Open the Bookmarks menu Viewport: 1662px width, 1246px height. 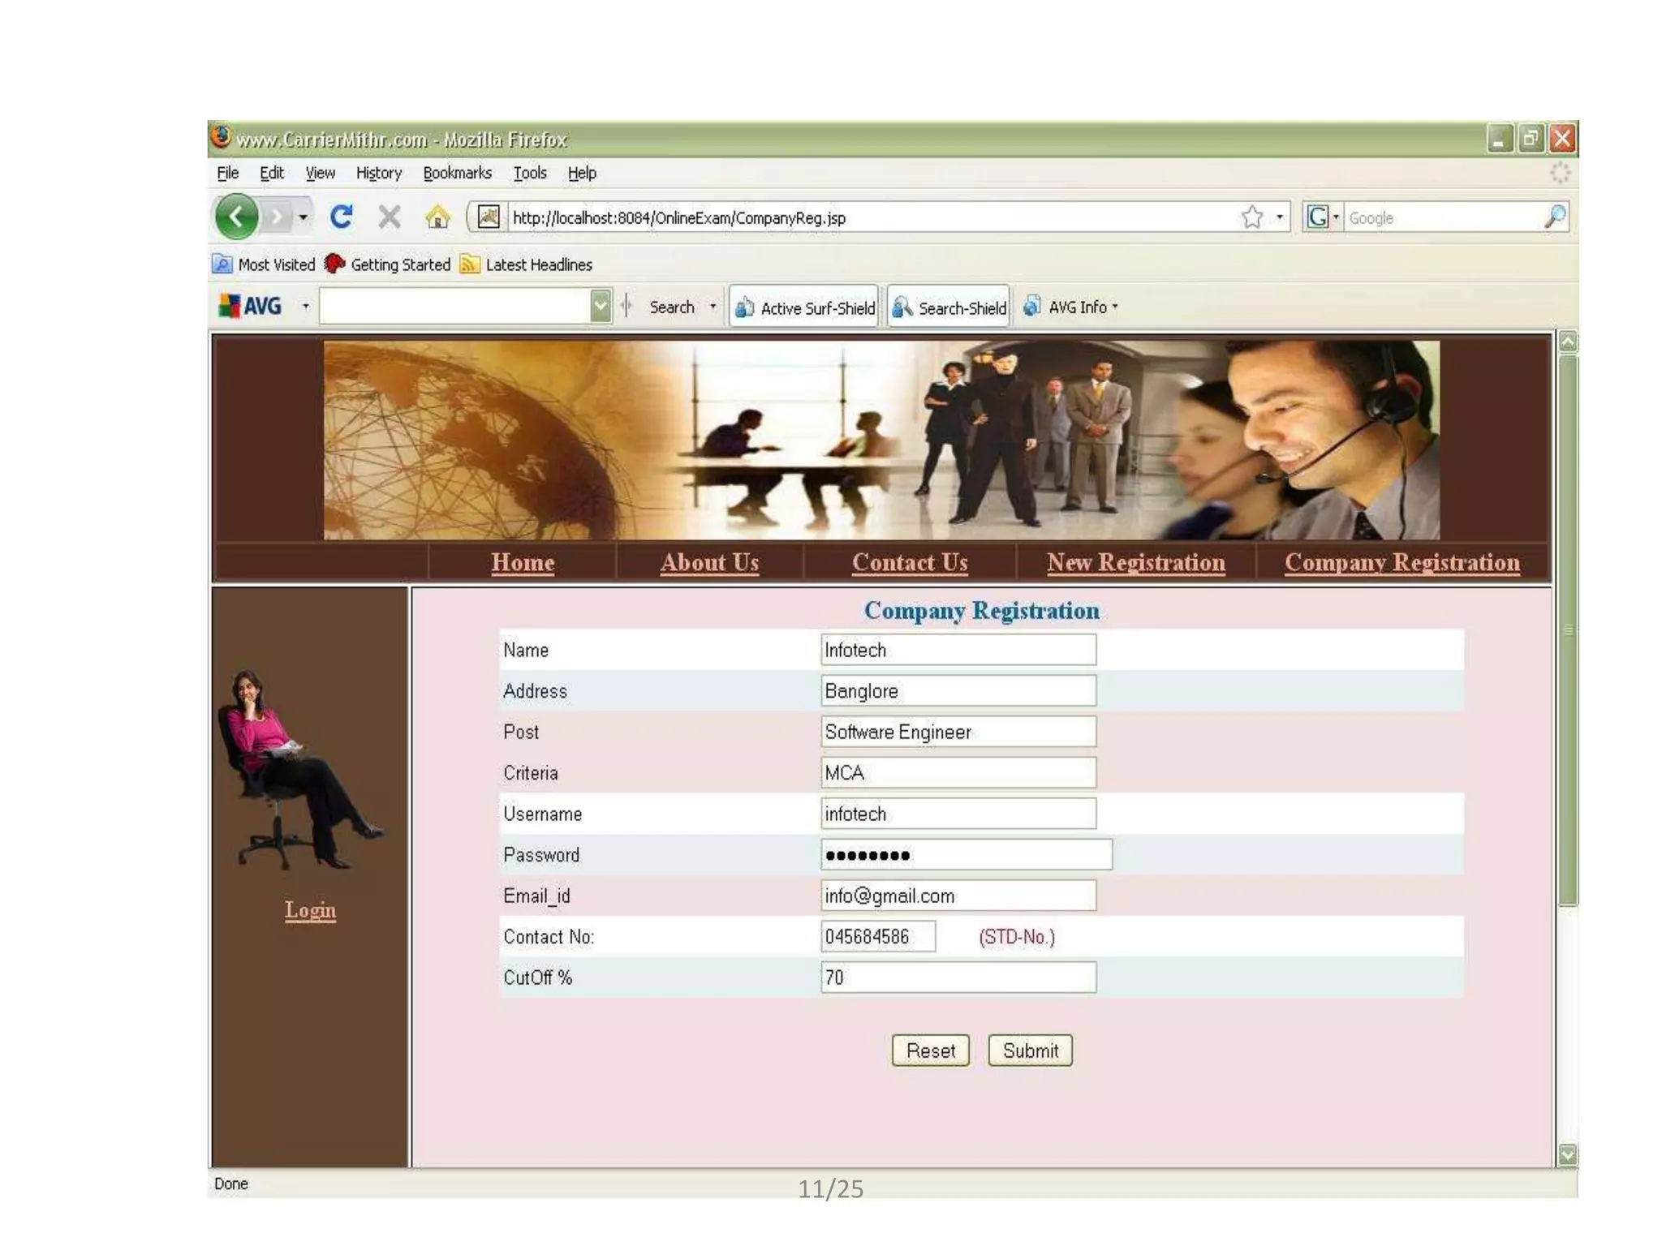[x=457, y=173]
